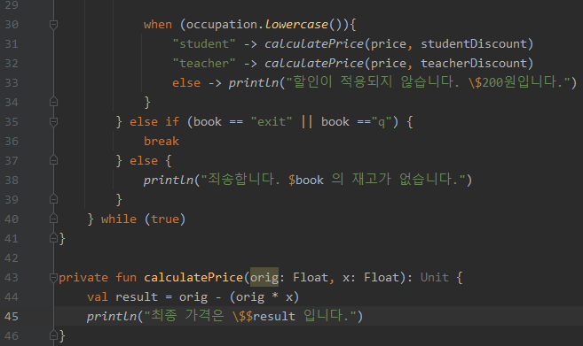
Task: Click the fold end marker on line 41
Action: tap(53, 238)
